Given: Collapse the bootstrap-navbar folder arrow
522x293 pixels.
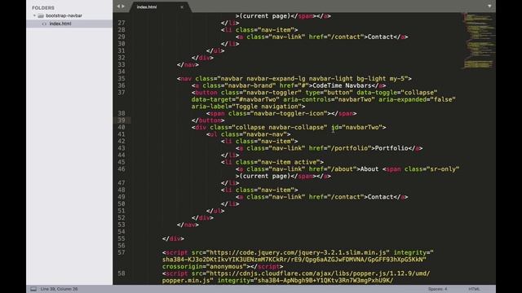Looking at the screenshot, I should 34,15.
